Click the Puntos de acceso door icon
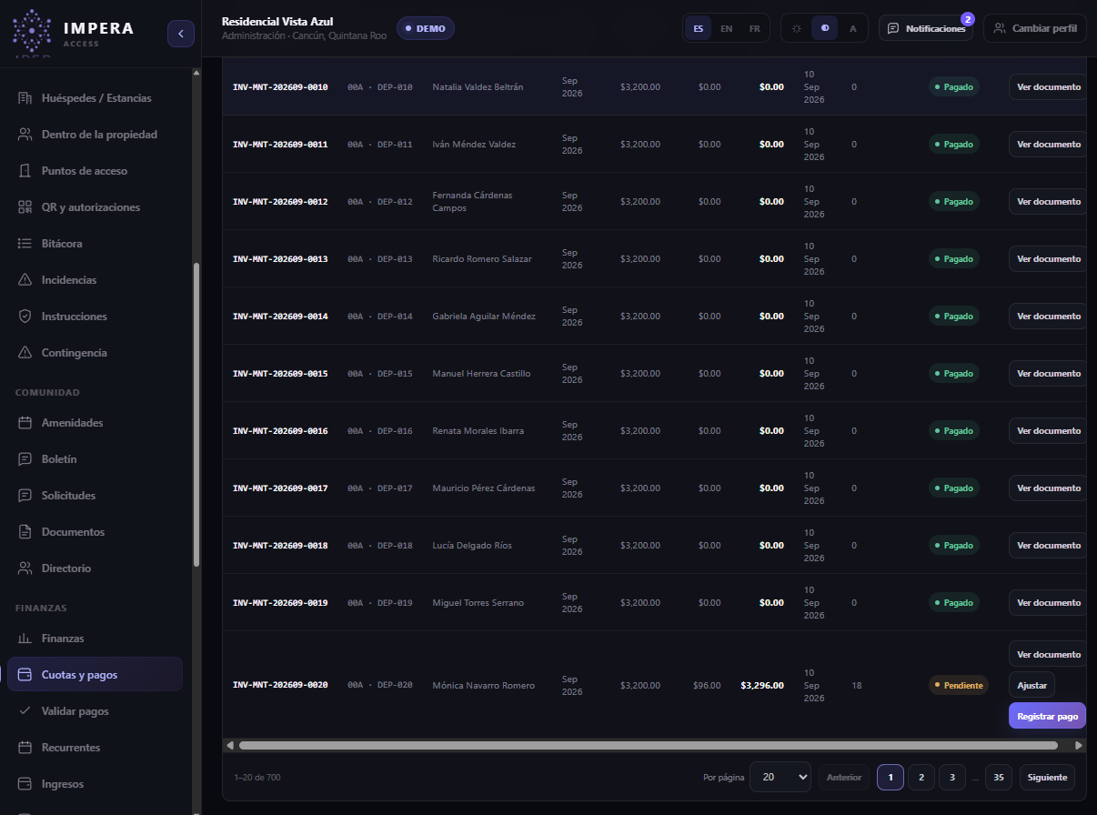 [25, 171]
